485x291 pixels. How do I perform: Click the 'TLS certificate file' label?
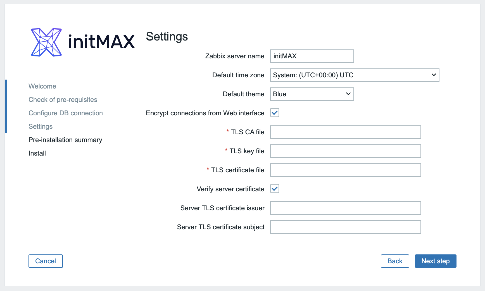(x=238, y=170)
